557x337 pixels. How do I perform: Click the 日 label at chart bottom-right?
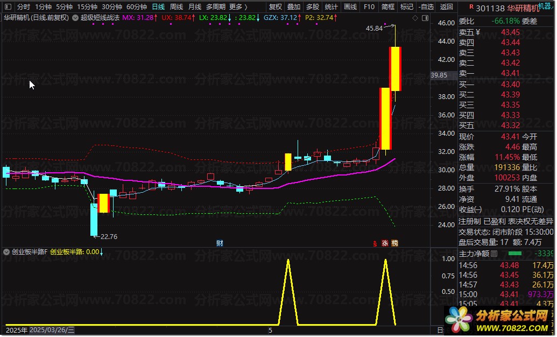440,330
